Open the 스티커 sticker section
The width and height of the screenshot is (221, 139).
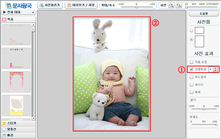click(x=18, y=123)
